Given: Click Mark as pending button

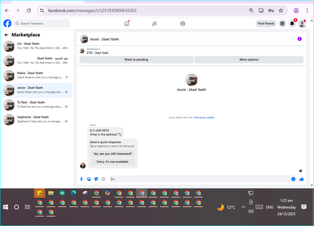Looking at the screenshot, I should tap(136, 59).
